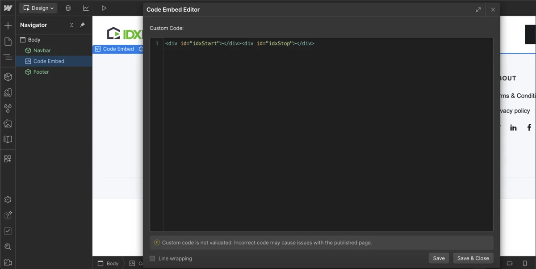Click the Save & Close button
This screenshot has width=536, height=269.
click(x=473, y=258)
